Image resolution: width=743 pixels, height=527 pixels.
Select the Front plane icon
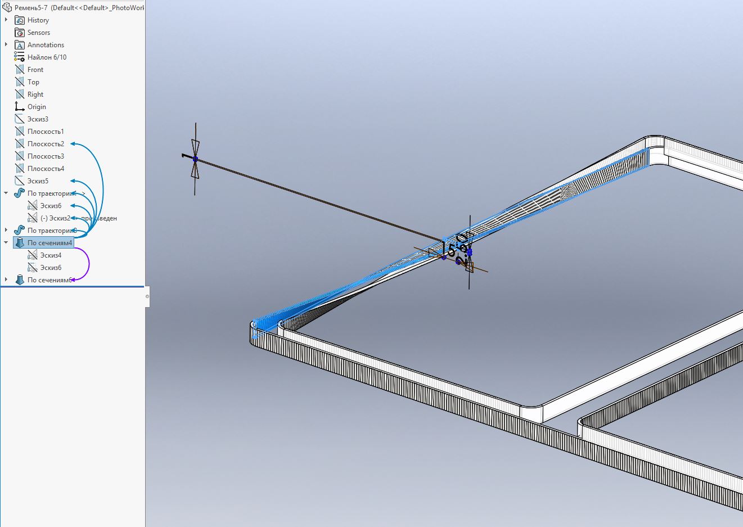tap(20, 70)
